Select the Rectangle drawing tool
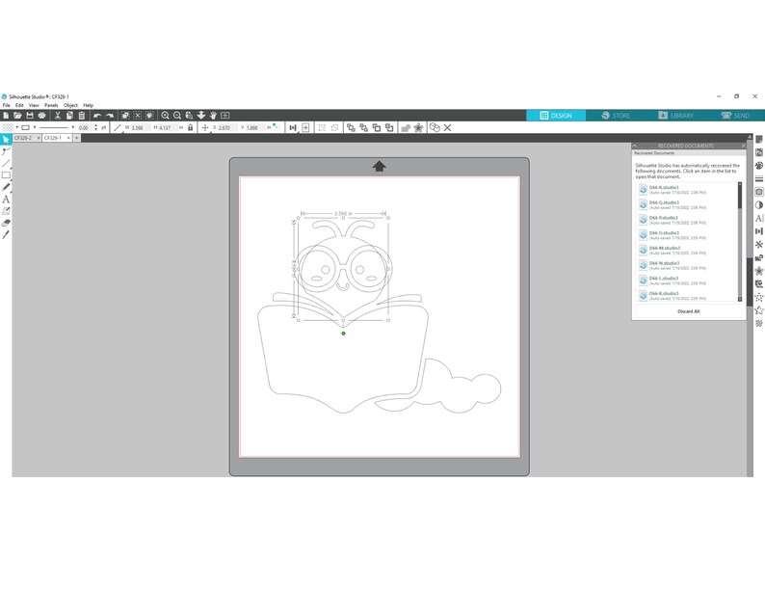Viewport: 765px width, 615px height. coord(6,175)
